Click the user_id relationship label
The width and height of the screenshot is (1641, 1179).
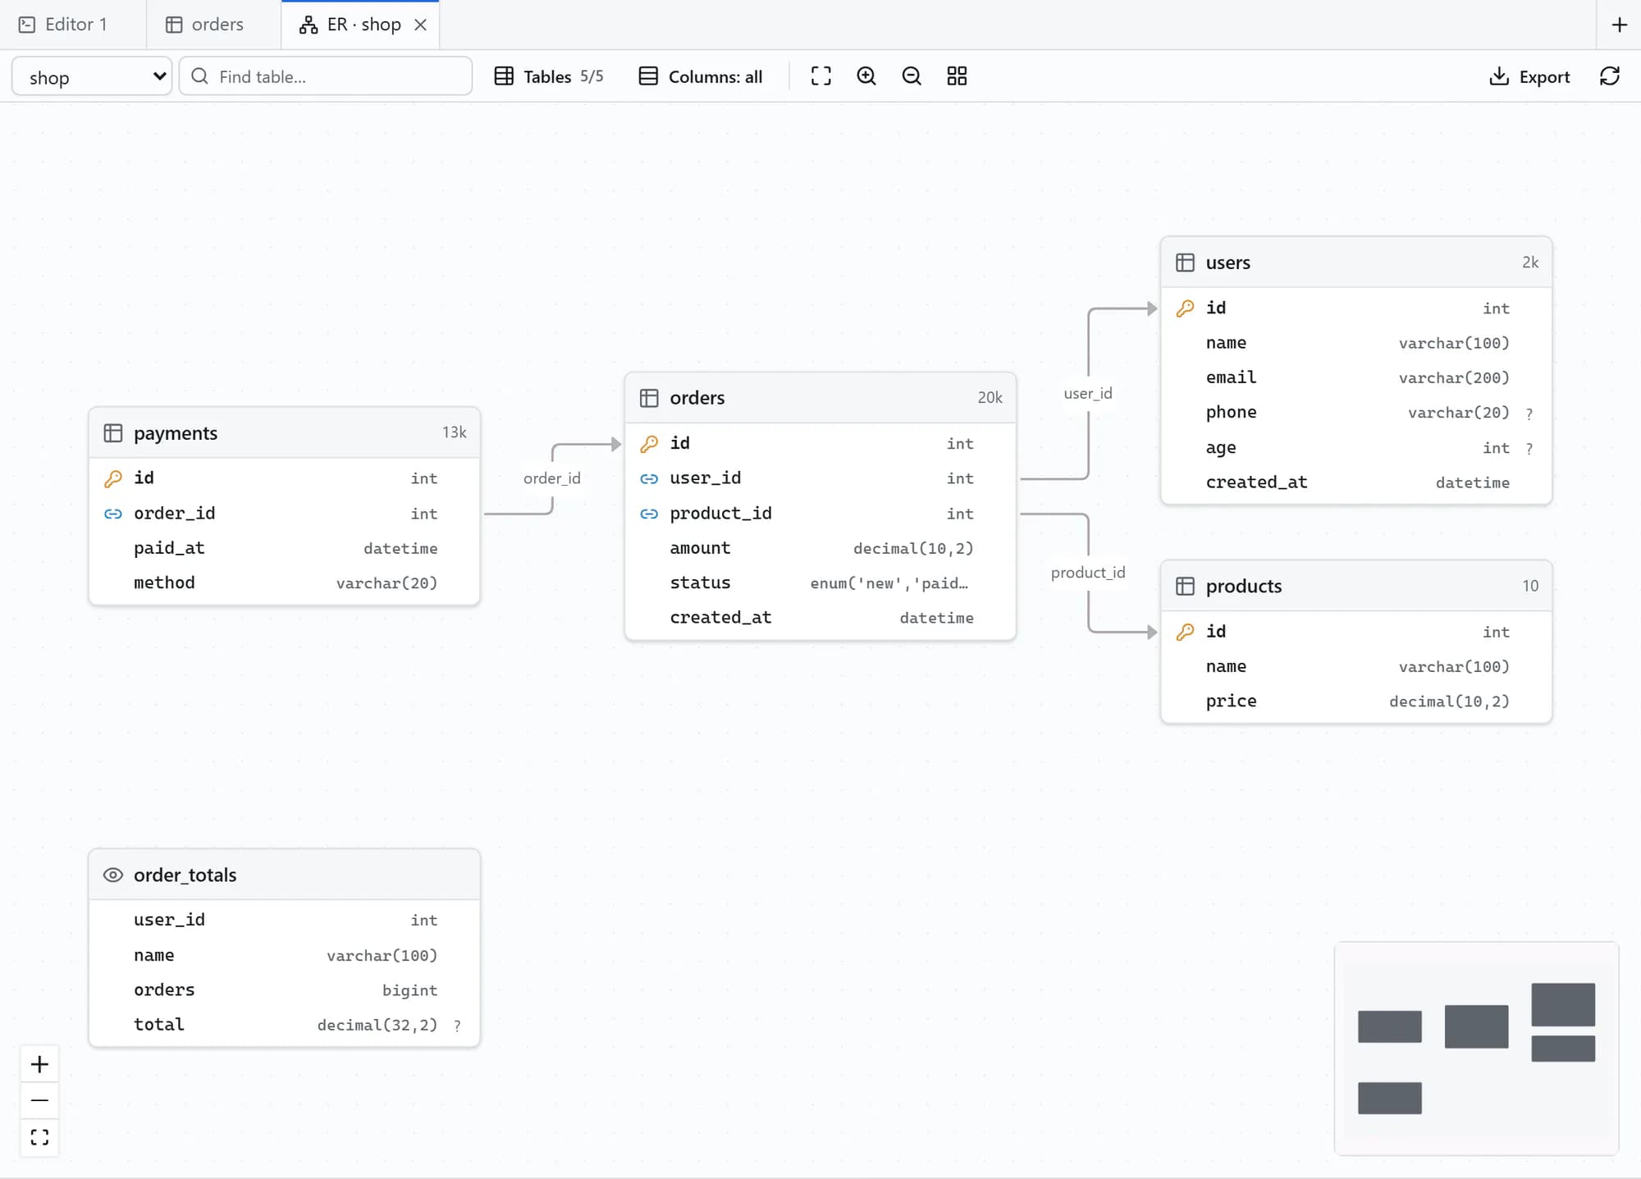pyautogui.click(x=1088, y=393)
